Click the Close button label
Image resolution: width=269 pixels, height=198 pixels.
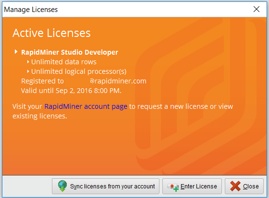[251, 186]
